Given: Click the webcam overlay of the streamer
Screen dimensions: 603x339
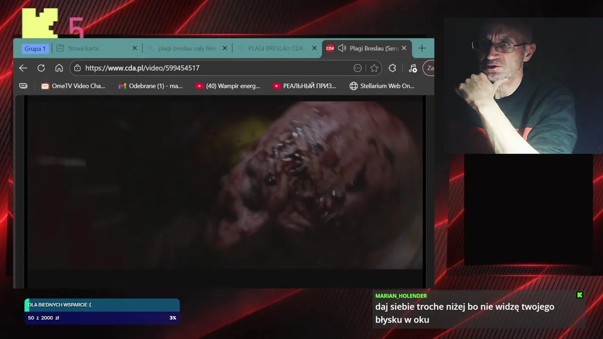Looking at the screenshot, I should point(523,86).
